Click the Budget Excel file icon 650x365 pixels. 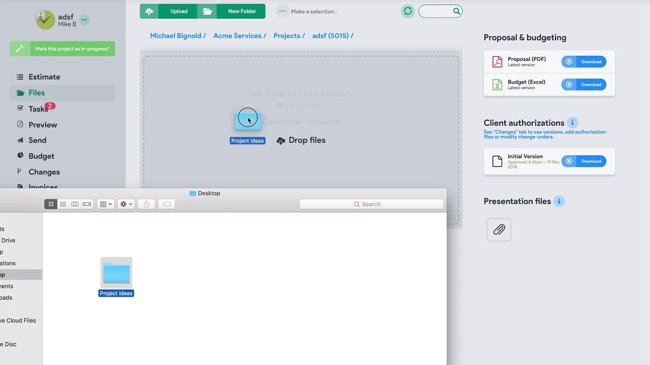pyautogui.click(x=497, y=85)
